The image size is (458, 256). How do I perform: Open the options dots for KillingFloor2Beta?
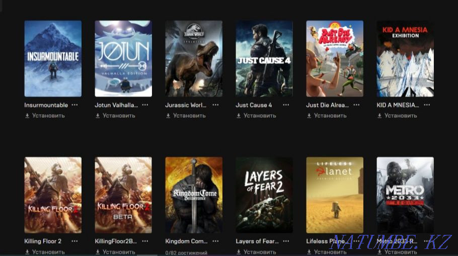coord(145,241)
